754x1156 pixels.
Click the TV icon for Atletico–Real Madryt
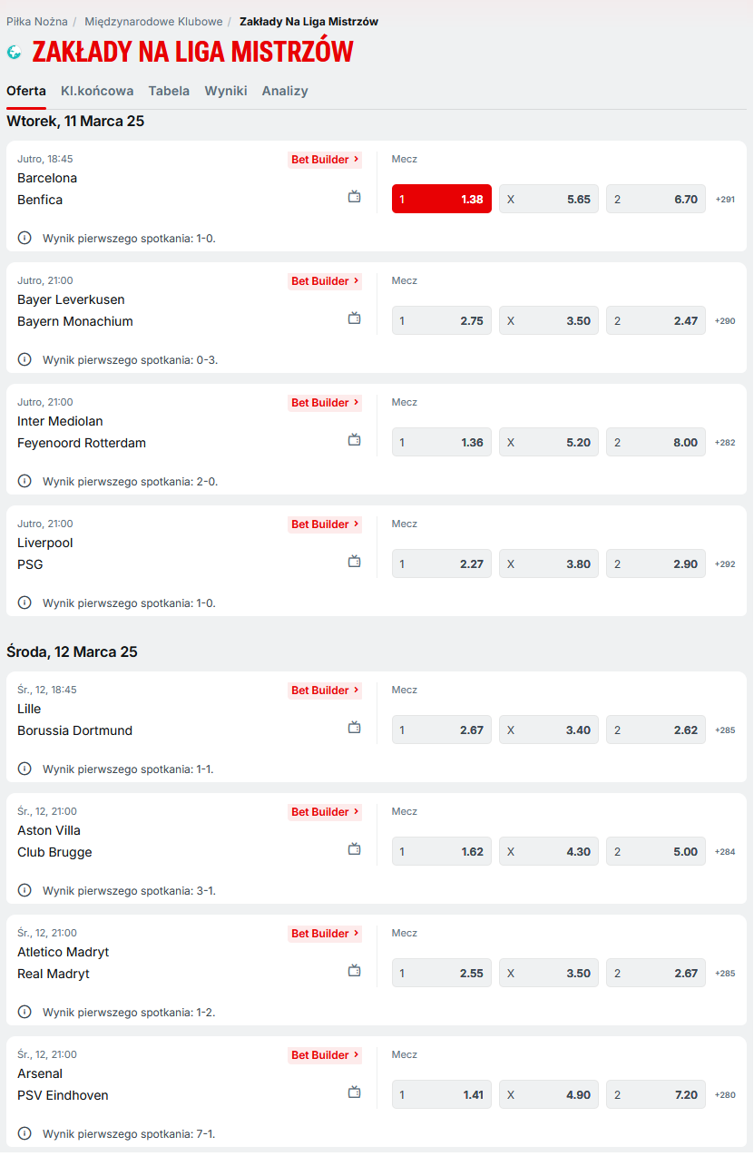[x=355, y=970]
